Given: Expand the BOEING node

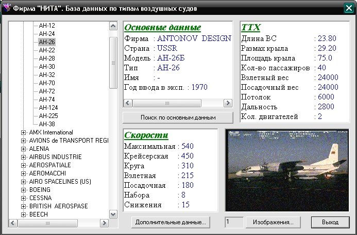Looking at the screenshot, I should (23, 190).
